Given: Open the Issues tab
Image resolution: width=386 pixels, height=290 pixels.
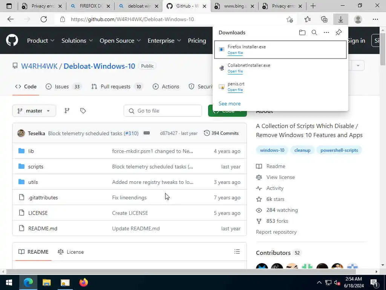Looking at the screenshot, I should point(63,86).
